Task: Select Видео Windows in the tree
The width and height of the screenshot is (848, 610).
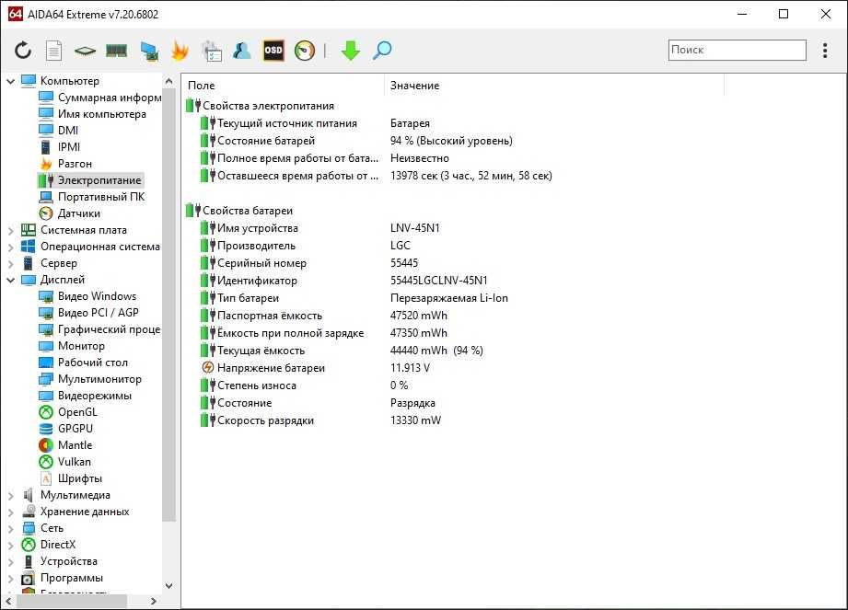Action: tap(87, 296)
